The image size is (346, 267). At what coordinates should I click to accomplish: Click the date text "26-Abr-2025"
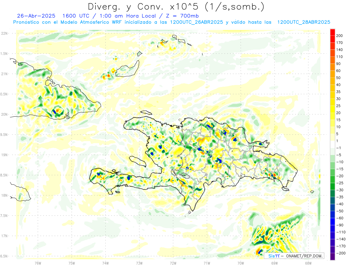[x=36, y=16]
